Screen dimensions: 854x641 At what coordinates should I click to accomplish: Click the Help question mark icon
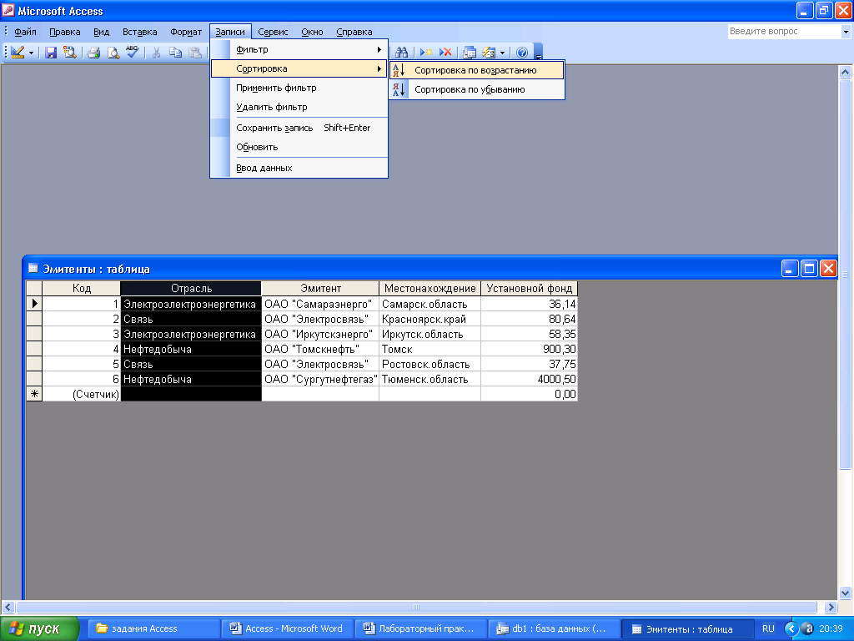click(x=521, y=53)
